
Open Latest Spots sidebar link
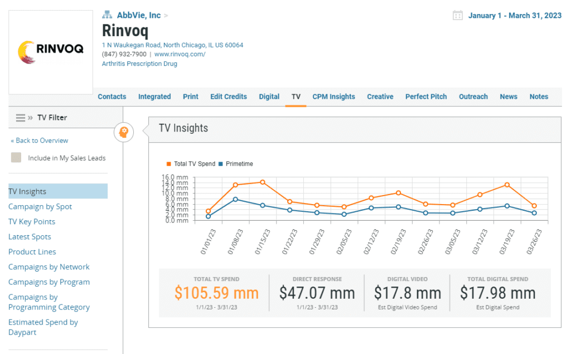click(30, 237)
